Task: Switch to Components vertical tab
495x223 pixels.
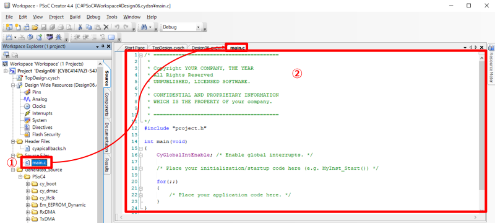Action: click(x=106, y=105)
